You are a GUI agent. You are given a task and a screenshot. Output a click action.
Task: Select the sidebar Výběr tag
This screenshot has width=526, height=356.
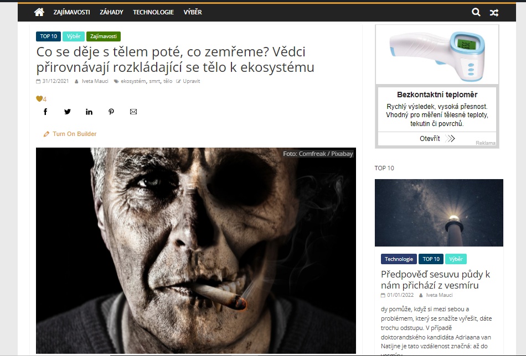(456, 259)
